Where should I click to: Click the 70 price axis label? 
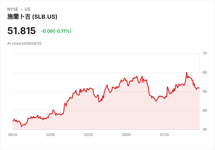(205, 53)
